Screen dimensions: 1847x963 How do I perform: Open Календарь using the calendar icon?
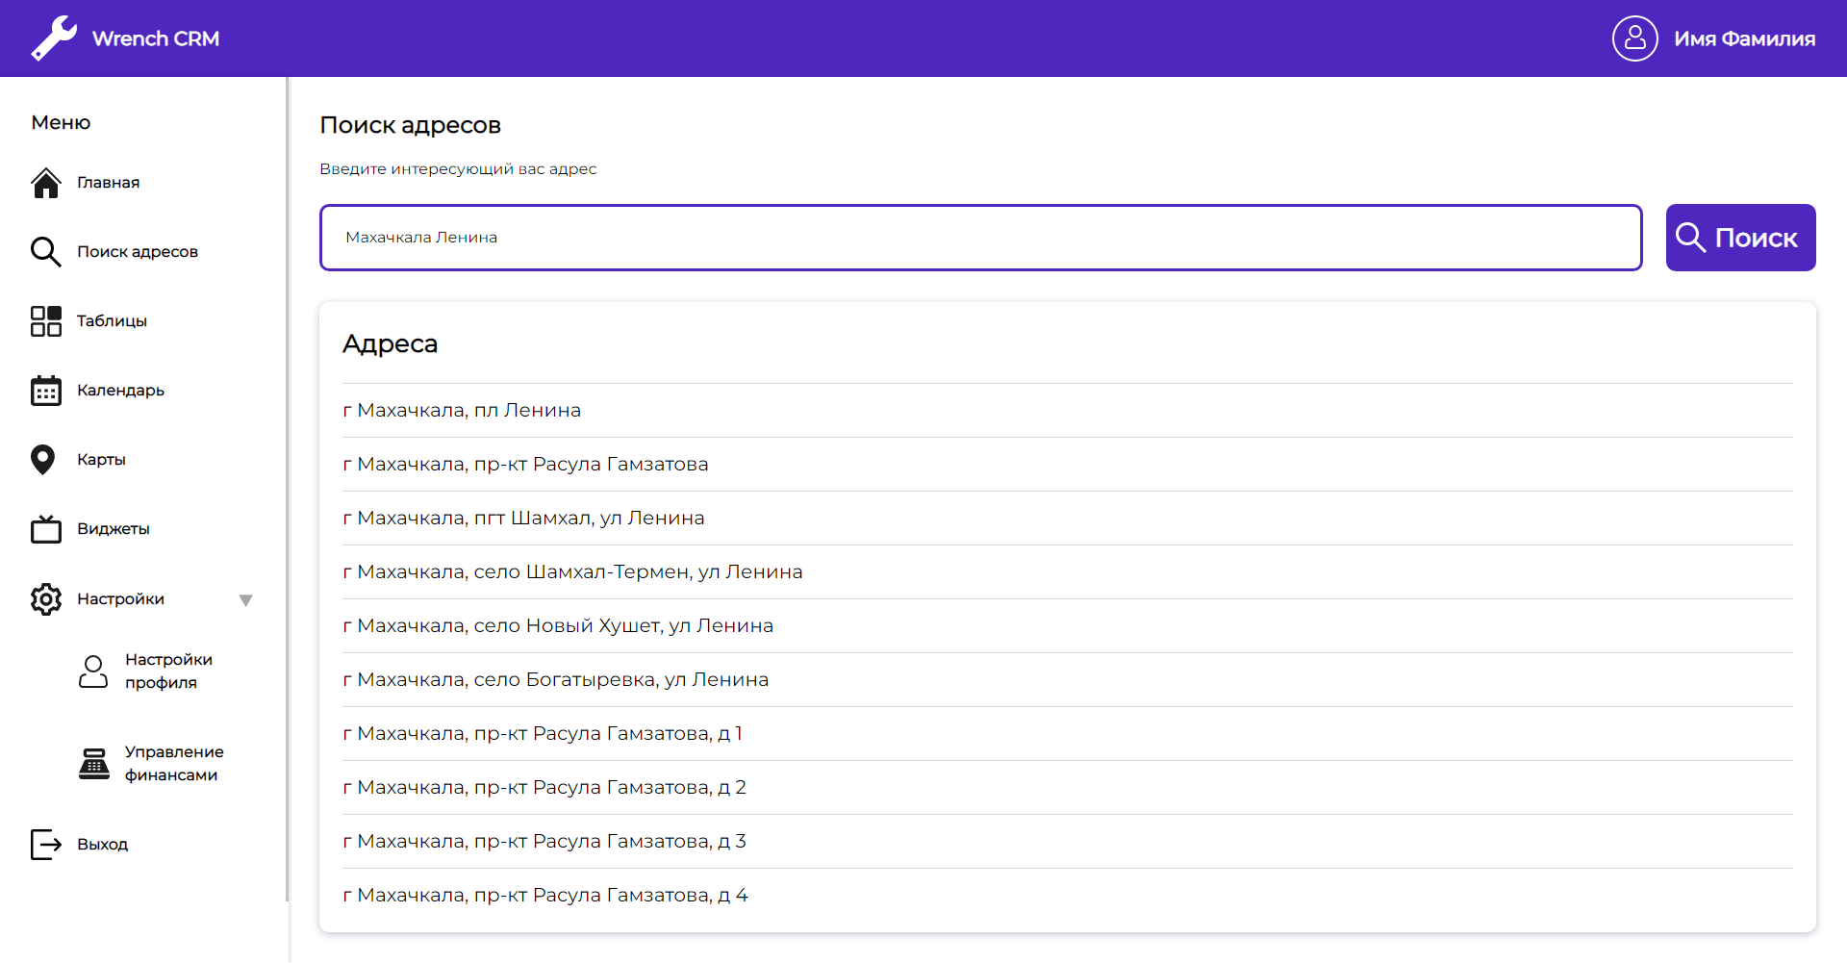[x=46, y=390]
